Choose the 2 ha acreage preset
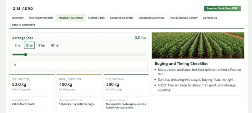Image resolution: width=252 pixels, height=113 pixels. [x=29, y=45]
